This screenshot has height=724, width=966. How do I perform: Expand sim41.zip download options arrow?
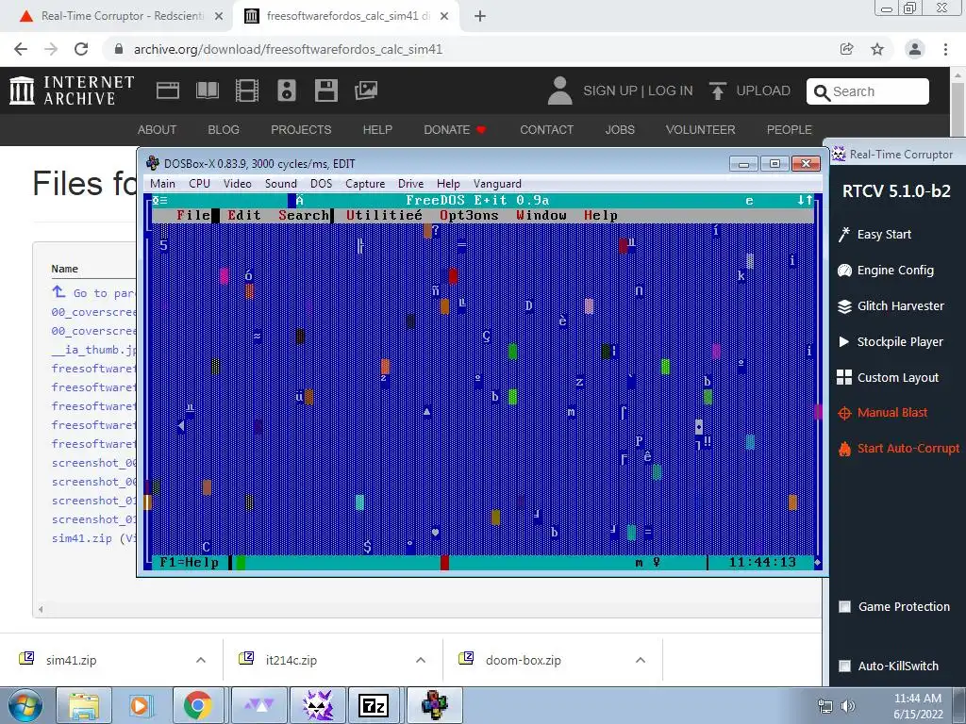pos(201,660)
